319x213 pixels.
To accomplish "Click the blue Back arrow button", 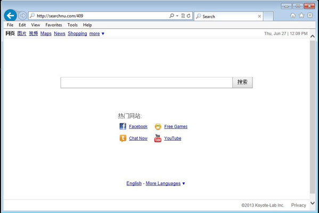I will [10, 15].
